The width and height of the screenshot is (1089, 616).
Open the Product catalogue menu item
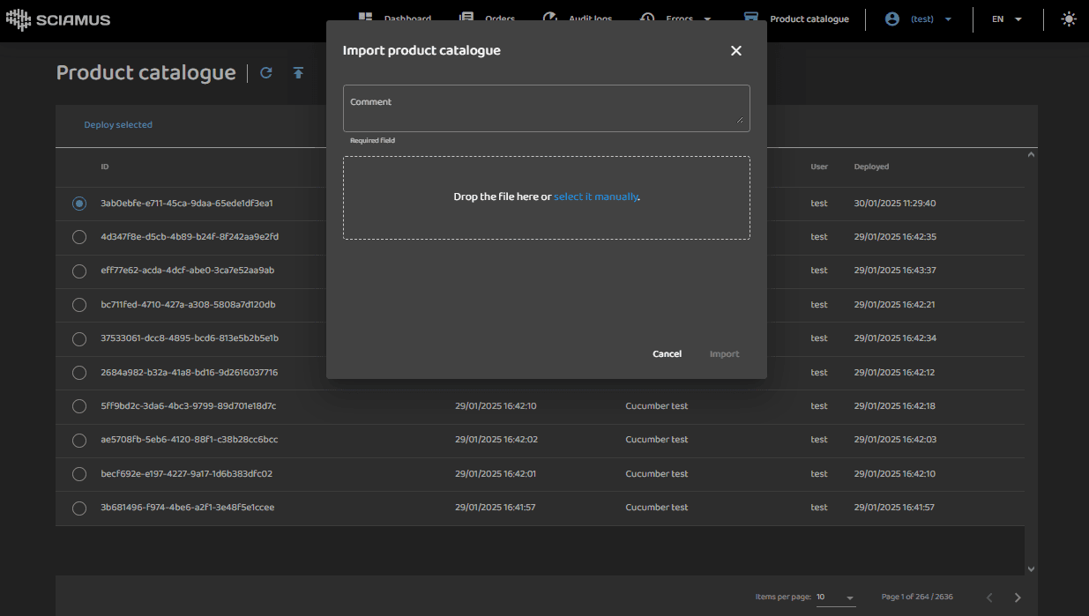click(809, 19)
